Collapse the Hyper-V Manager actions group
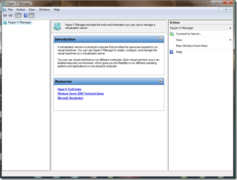This screenshot has width=237, height=180. (x=230, y=28)
